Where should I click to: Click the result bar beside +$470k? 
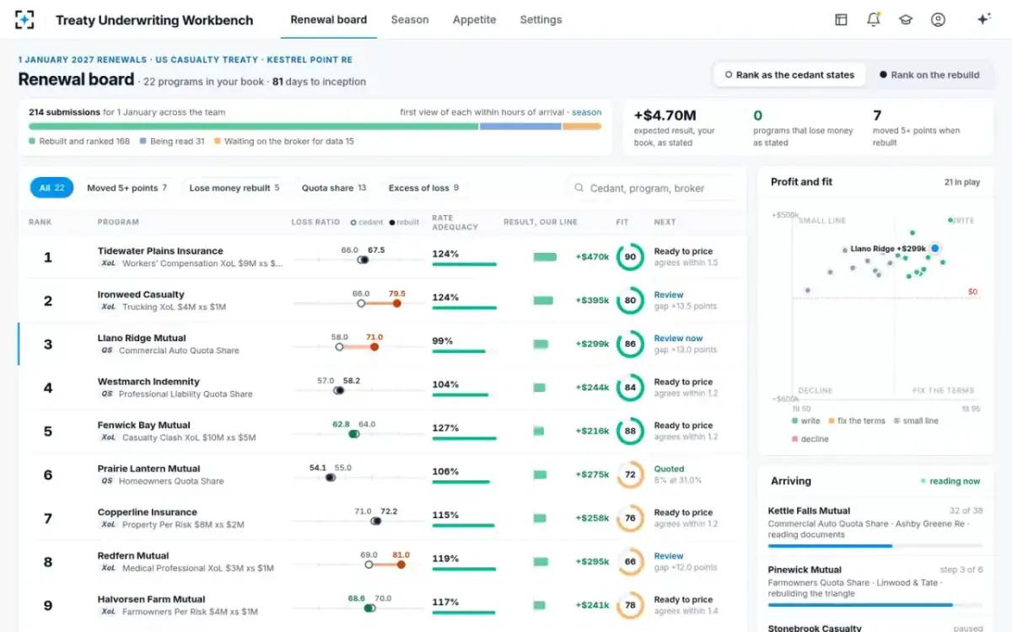[545, 257]
